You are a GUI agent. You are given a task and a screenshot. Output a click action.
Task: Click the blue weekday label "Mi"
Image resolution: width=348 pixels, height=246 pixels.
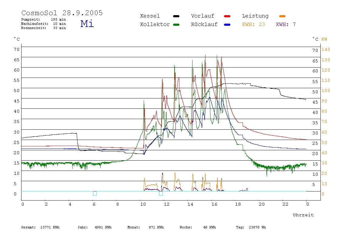click(x=87, y=24)
